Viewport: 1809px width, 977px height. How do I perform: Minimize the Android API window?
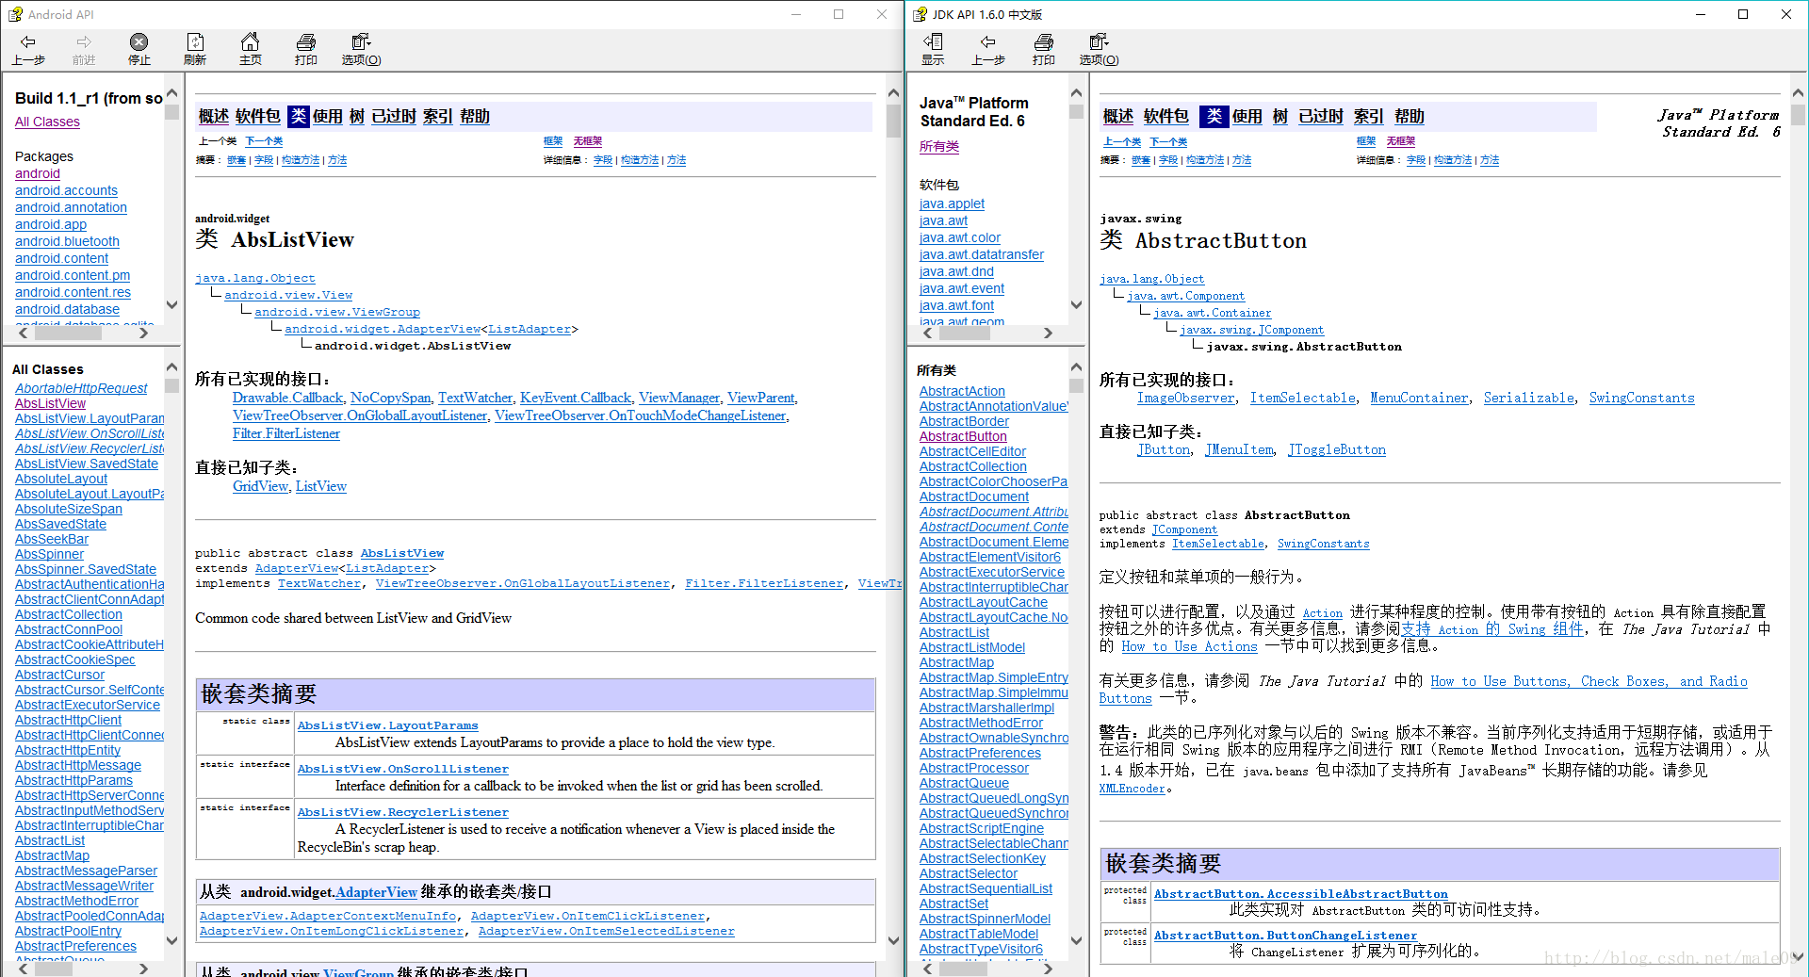pos(796,14)
